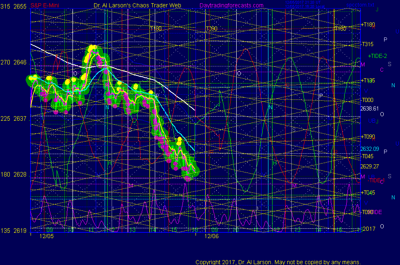400x265 pixels.
Task: Click the "+T045" level label
Action: [x=368, y=193]
